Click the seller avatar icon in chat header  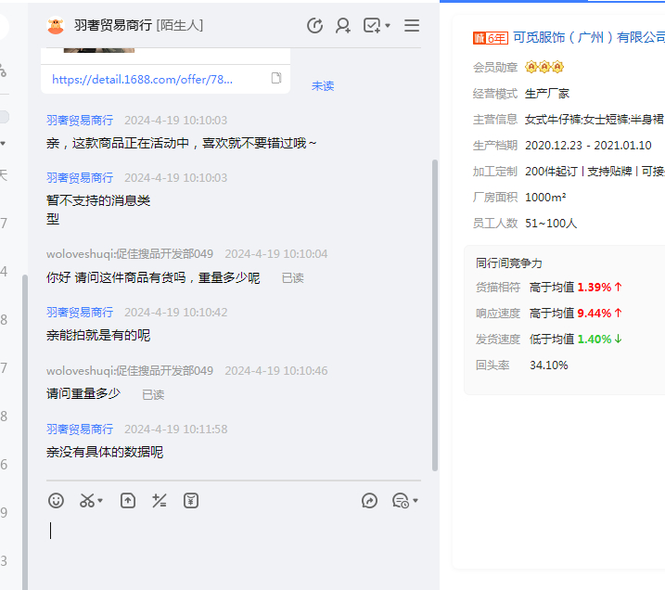tap(56, 26)
